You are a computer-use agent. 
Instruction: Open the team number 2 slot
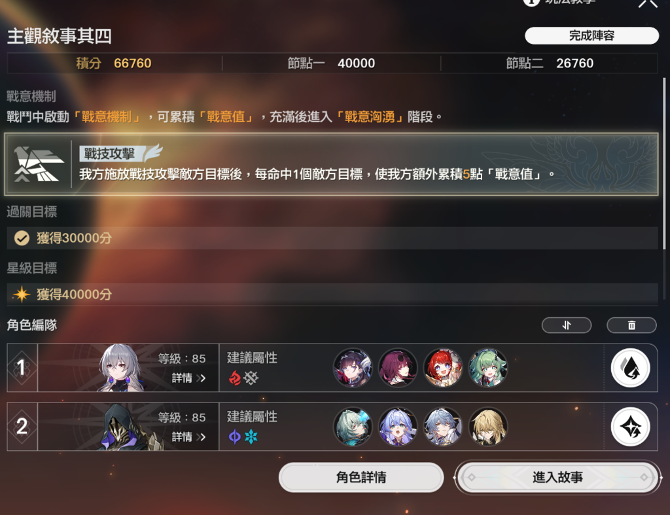coord(22,427)
